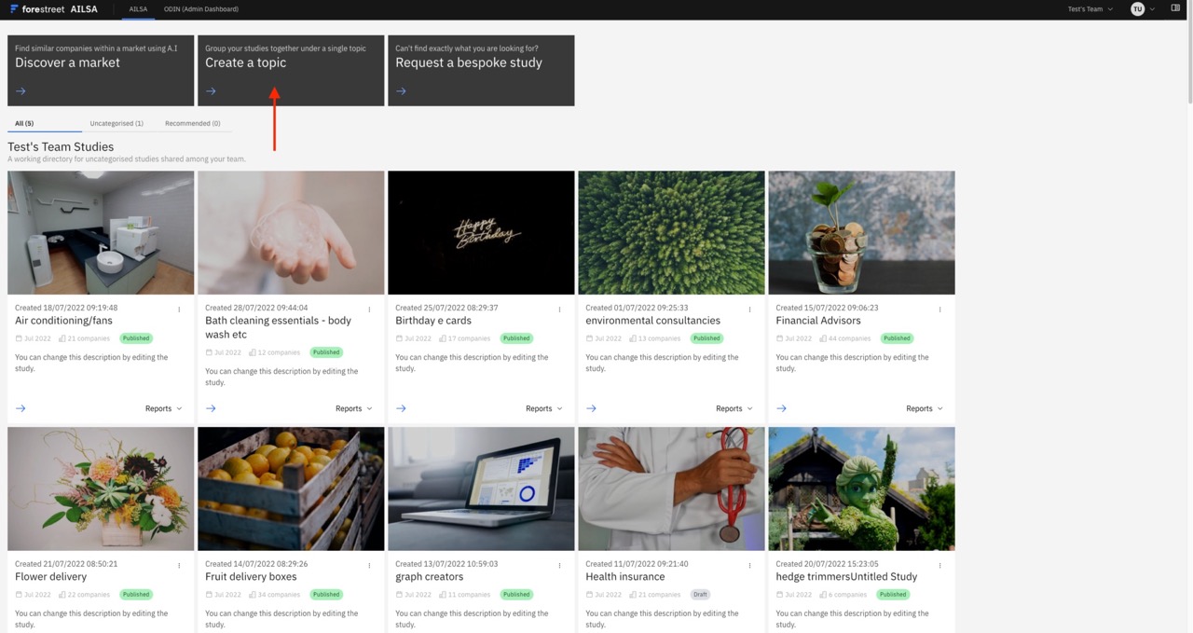Click the arrow on Request a bespoke study tile
The height and width of the screenshot is (633, 1193).
pyautogui.click(x=401, y=91)
